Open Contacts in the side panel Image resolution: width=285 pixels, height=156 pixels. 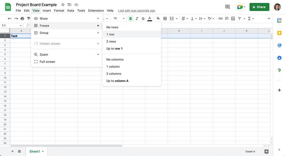tap(279, 58)
